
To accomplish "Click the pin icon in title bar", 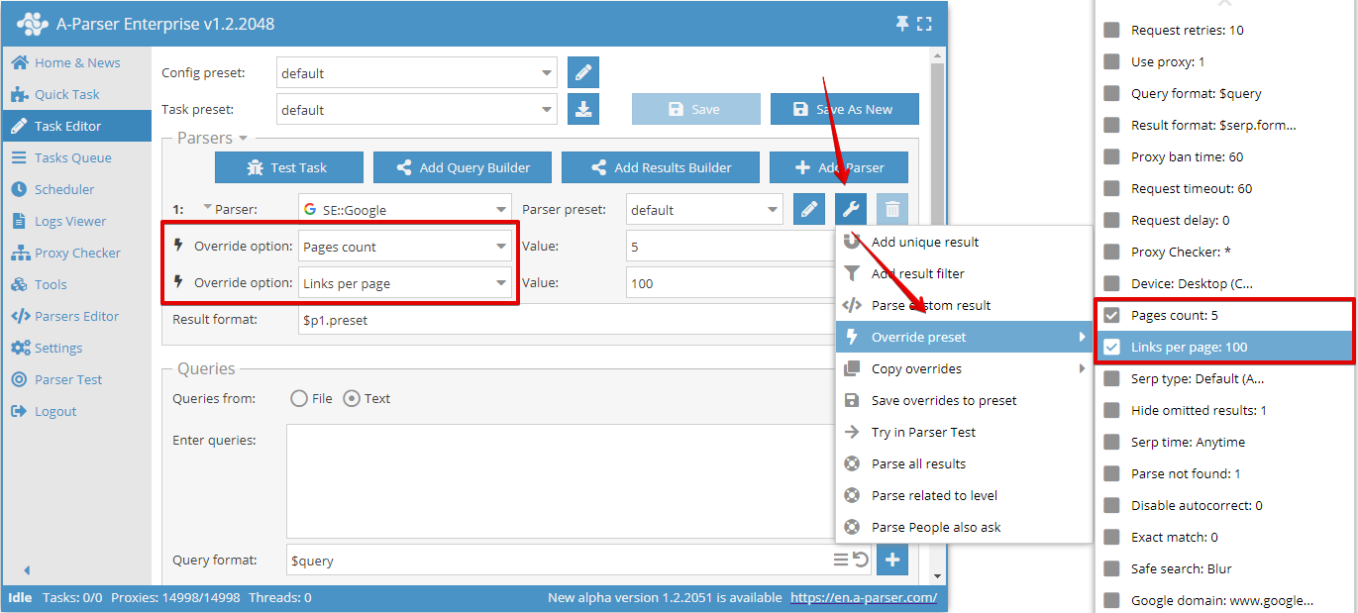I will coord(901,24).
